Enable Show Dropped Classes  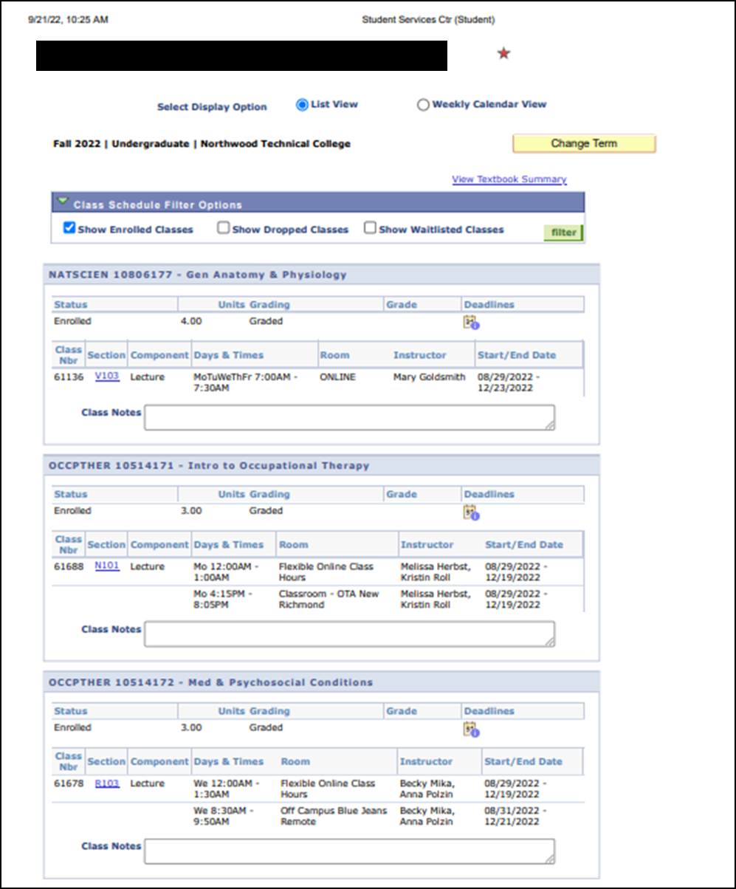coord(223,227)
